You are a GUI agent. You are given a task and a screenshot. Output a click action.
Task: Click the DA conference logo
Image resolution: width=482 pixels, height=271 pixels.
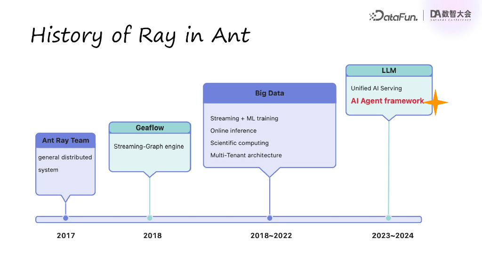coord(450,15)
